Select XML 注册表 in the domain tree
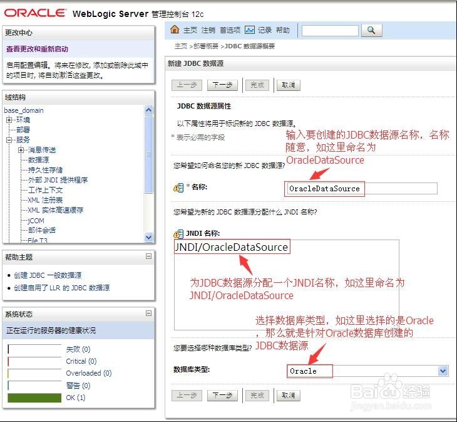Screen dimensions: 457x422 pos(45,200)
